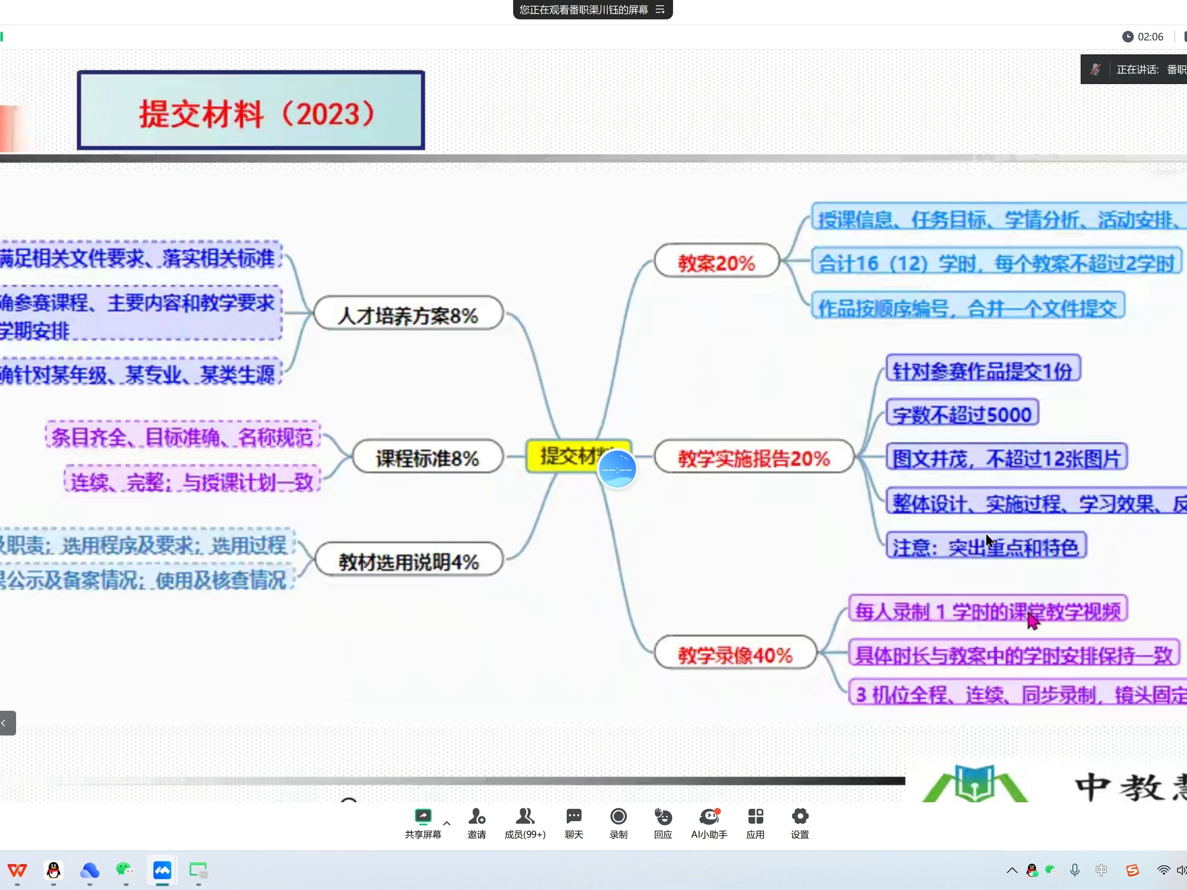This screenshot has width=1187, height=890.
Task: Open the green screen-share taskbar icon
Action: pyautogui.click(x=199, y=870)
